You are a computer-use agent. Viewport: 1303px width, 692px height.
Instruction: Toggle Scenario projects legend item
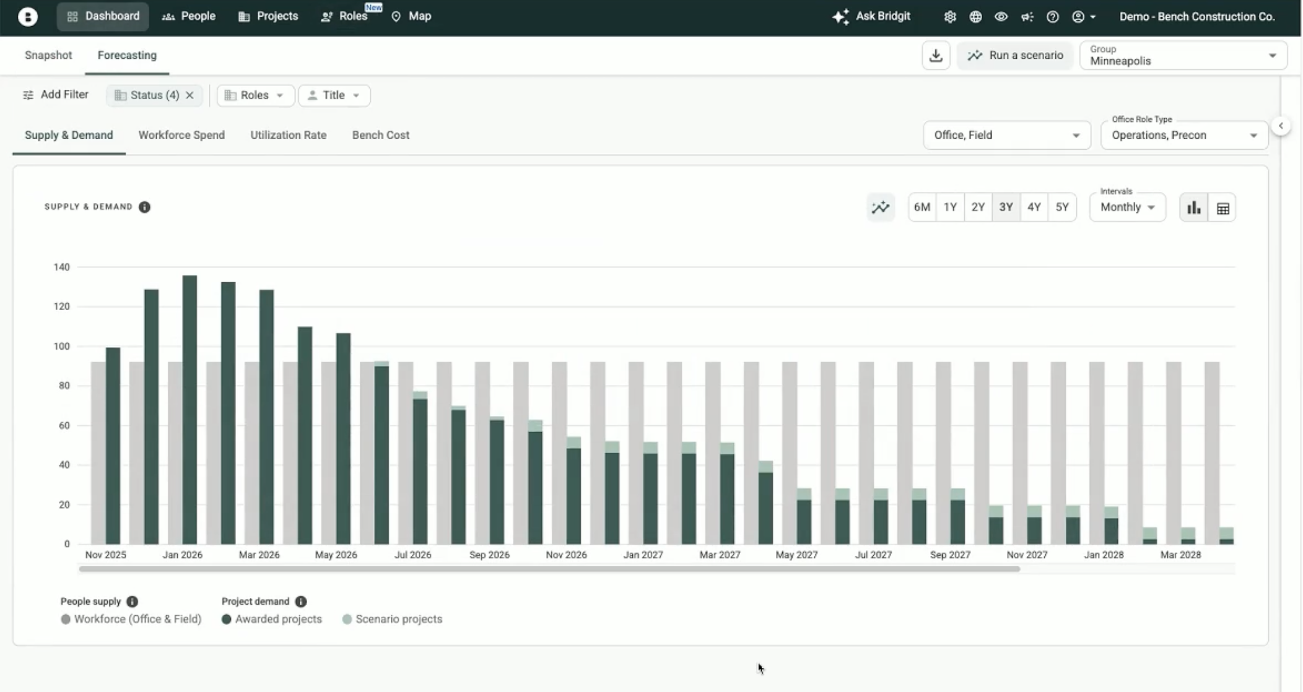(392, 619)
